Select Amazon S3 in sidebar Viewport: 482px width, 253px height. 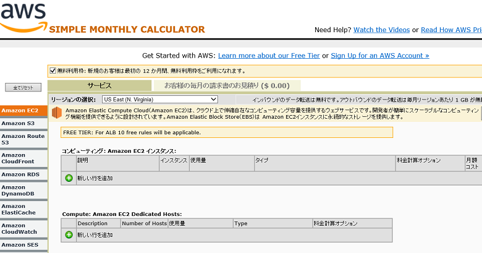(23, 124)
